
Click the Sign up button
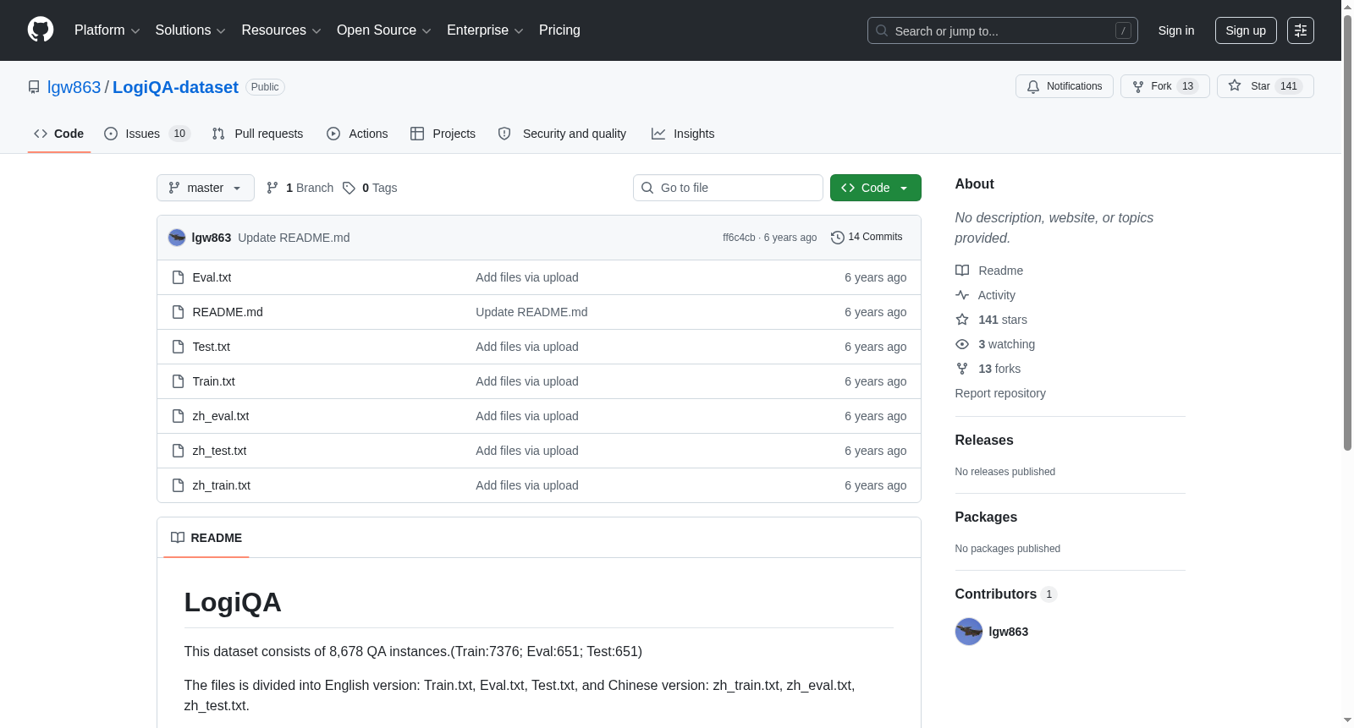(x=1246, y=30)
